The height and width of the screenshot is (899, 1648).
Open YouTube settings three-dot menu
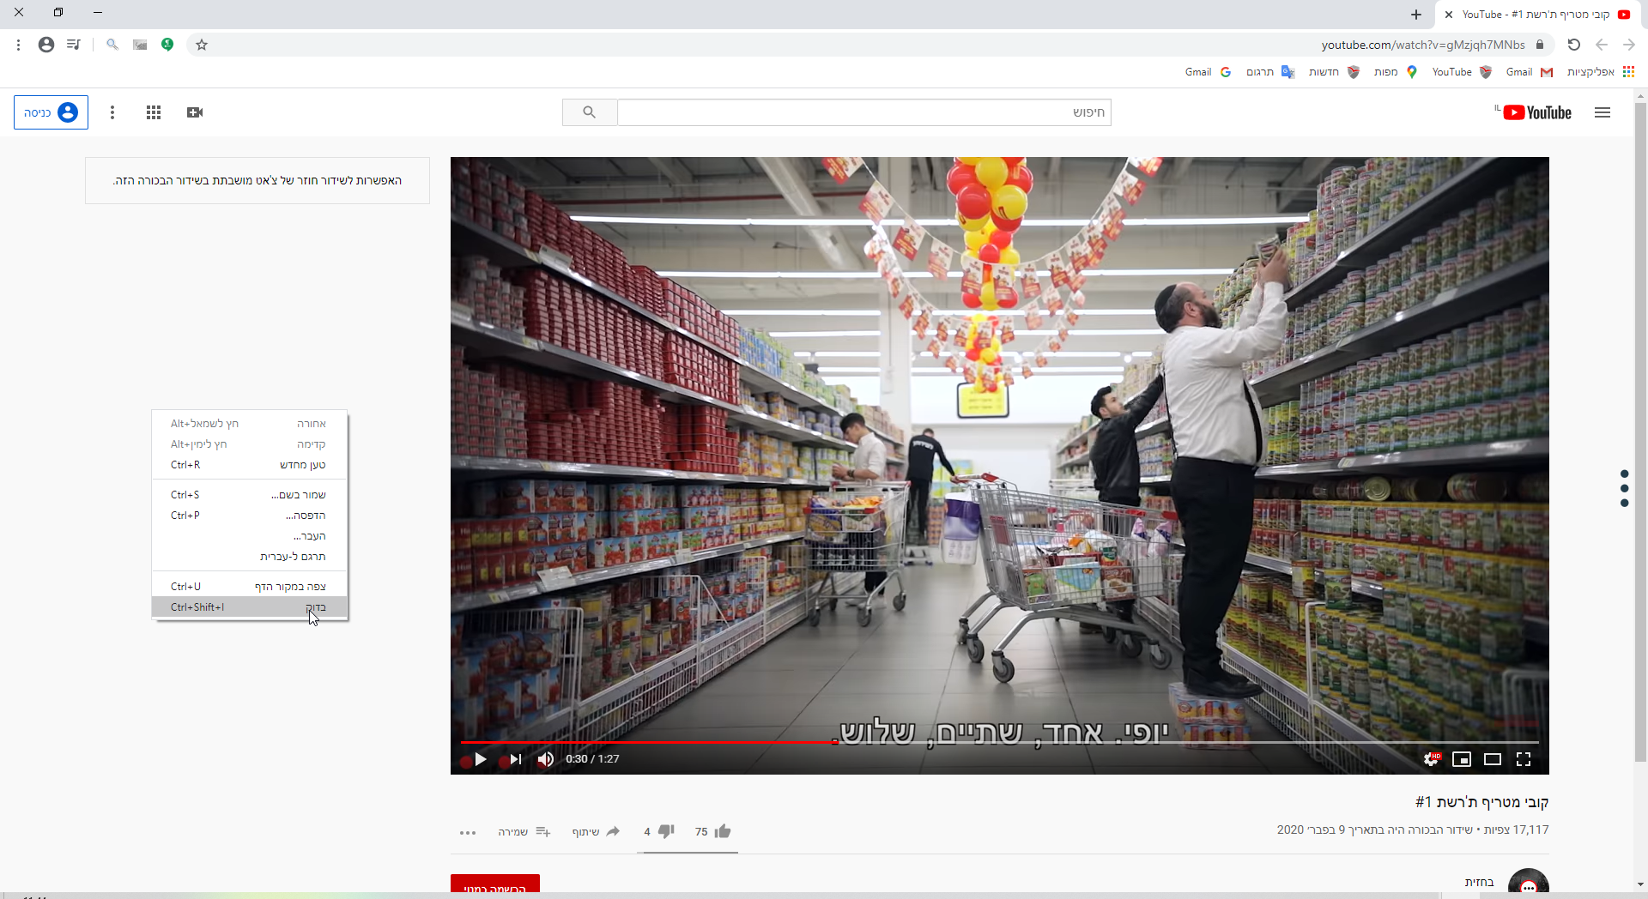112,112
